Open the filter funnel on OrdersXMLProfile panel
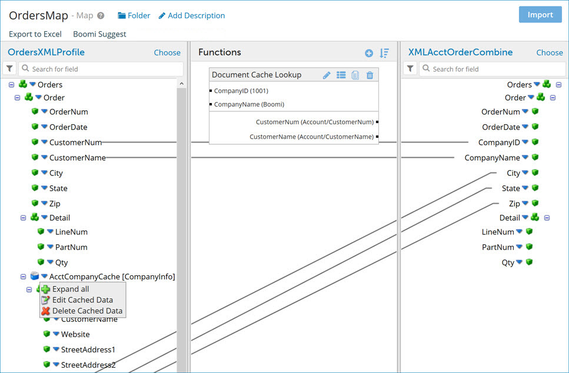 coord(10,69)
